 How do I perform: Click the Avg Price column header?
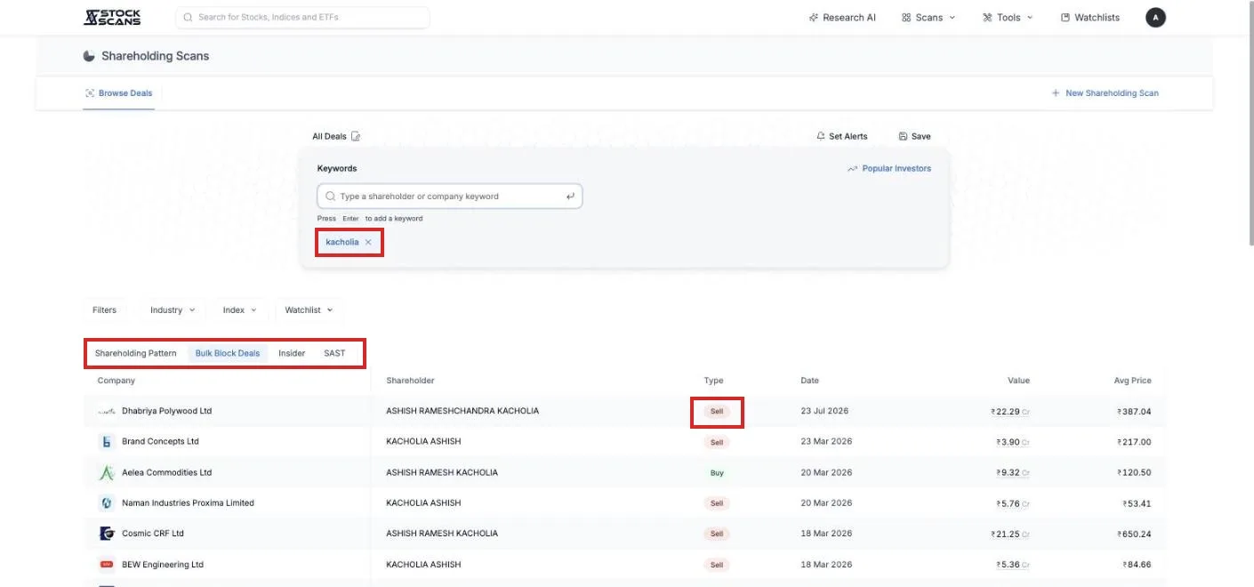pos(1132,381)
